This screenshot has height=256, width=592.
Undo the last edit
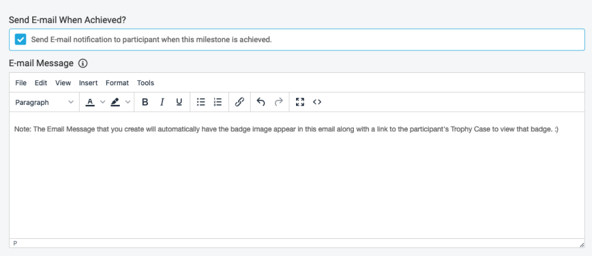261,102
